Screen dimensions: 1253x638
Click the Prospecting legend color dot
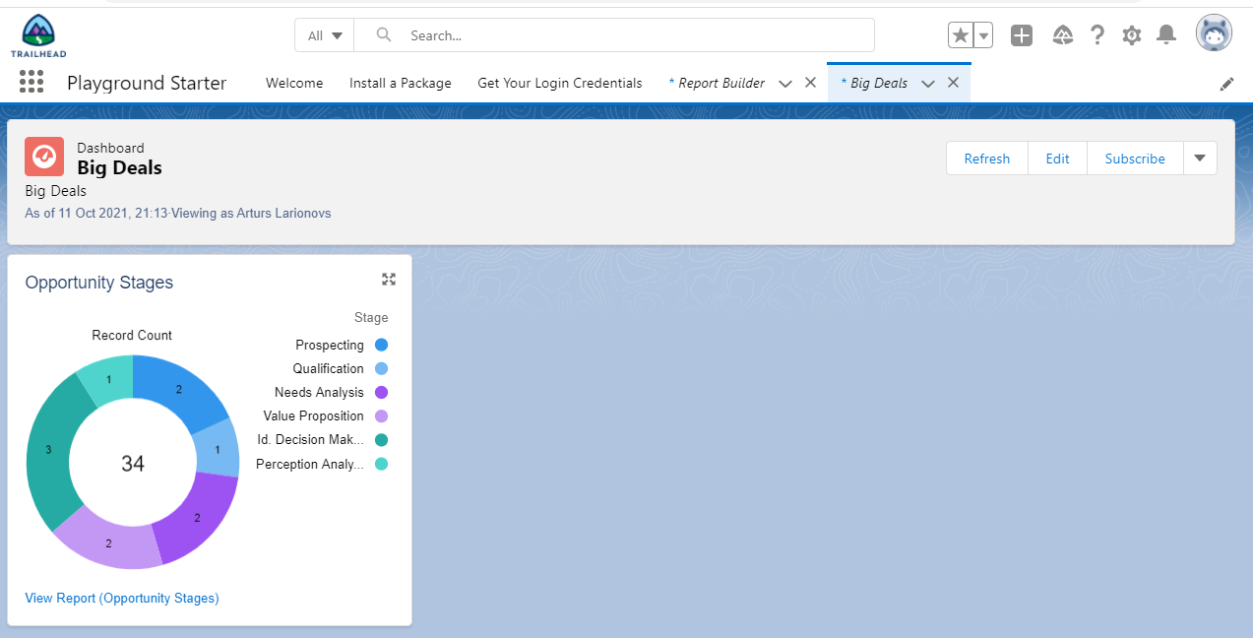pos(381,345)
